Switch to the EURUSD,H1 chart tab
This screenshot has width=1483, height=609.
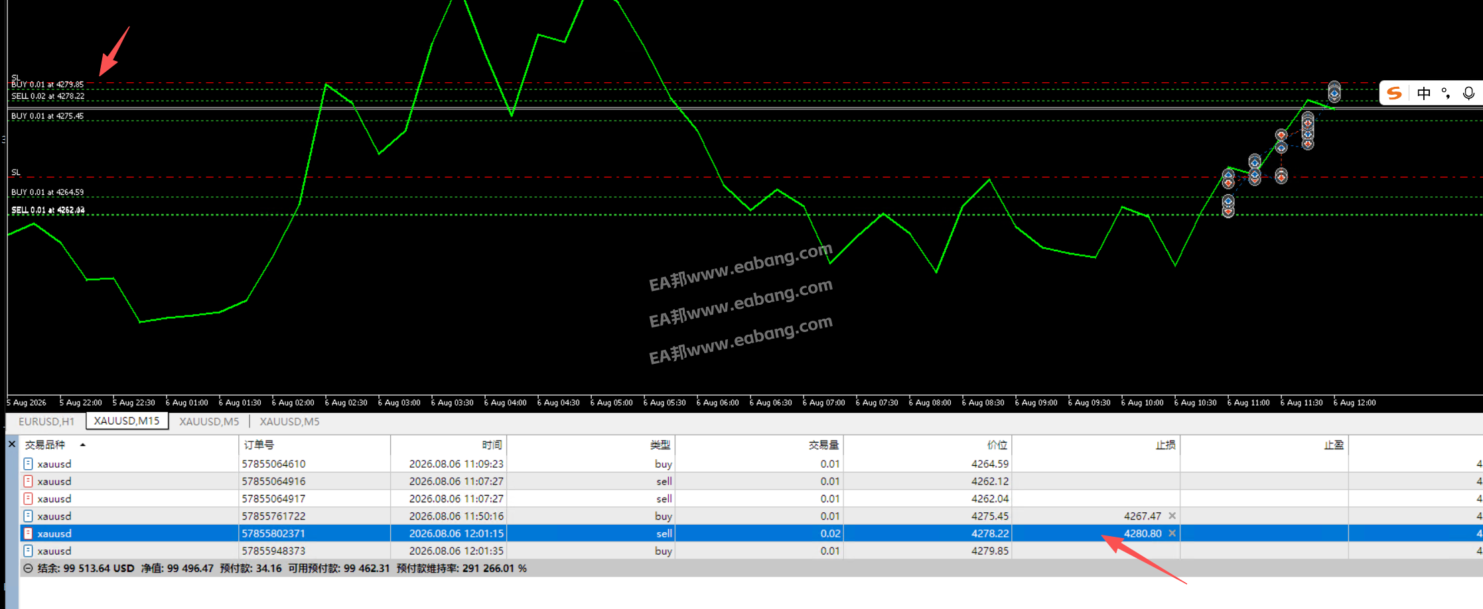tap(46, 421)
